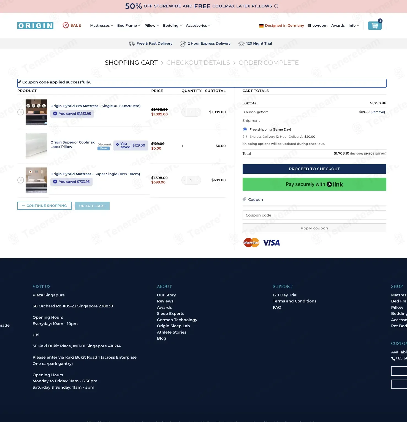
Task: Expand the Mattresses menu
Action: (x=102, y=26)
